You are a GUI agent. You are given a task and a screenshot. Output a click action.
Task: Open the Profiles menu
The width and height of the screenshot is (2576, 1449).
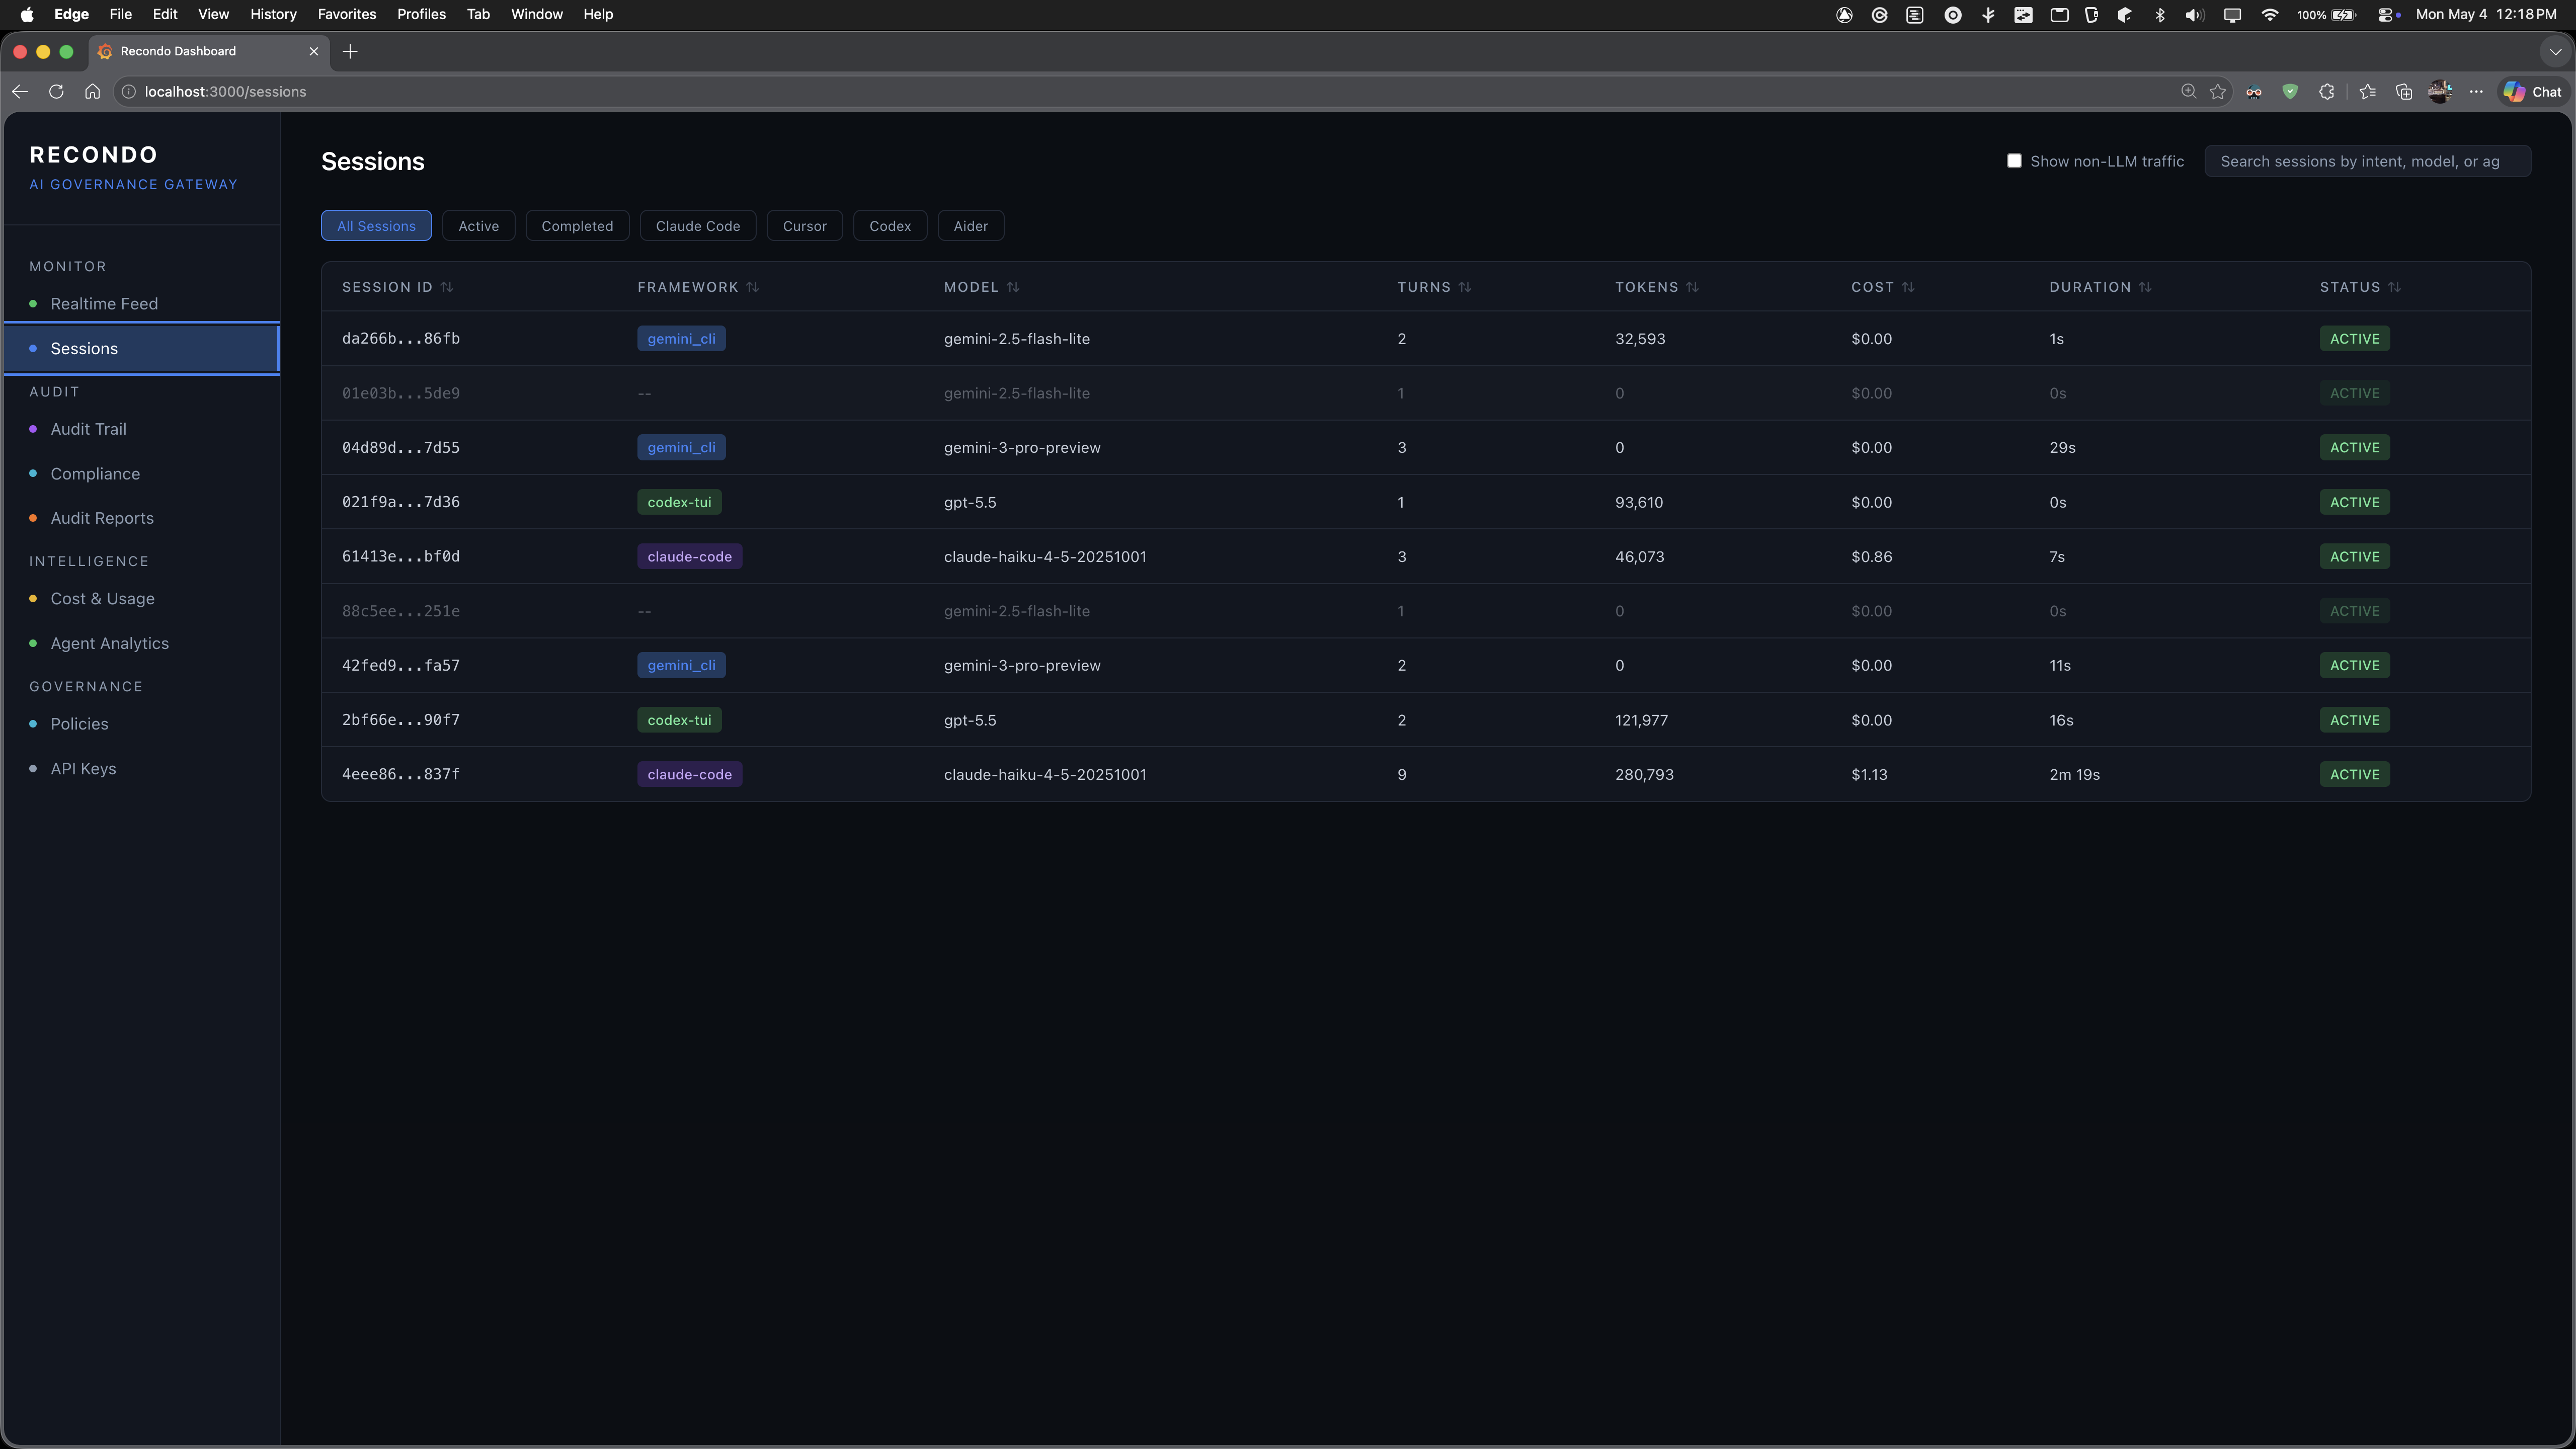click(x=421, y=14)
